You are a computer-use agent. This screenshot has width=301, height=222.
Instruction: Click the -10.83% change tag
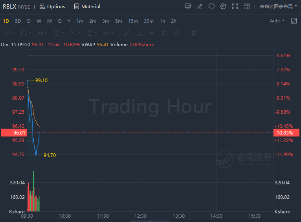(286, 133)
